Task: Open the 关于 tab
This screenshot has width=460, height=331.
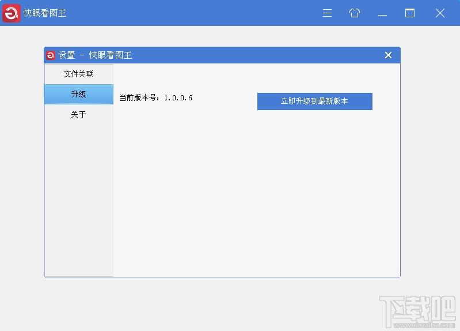Action: (79, 114)
